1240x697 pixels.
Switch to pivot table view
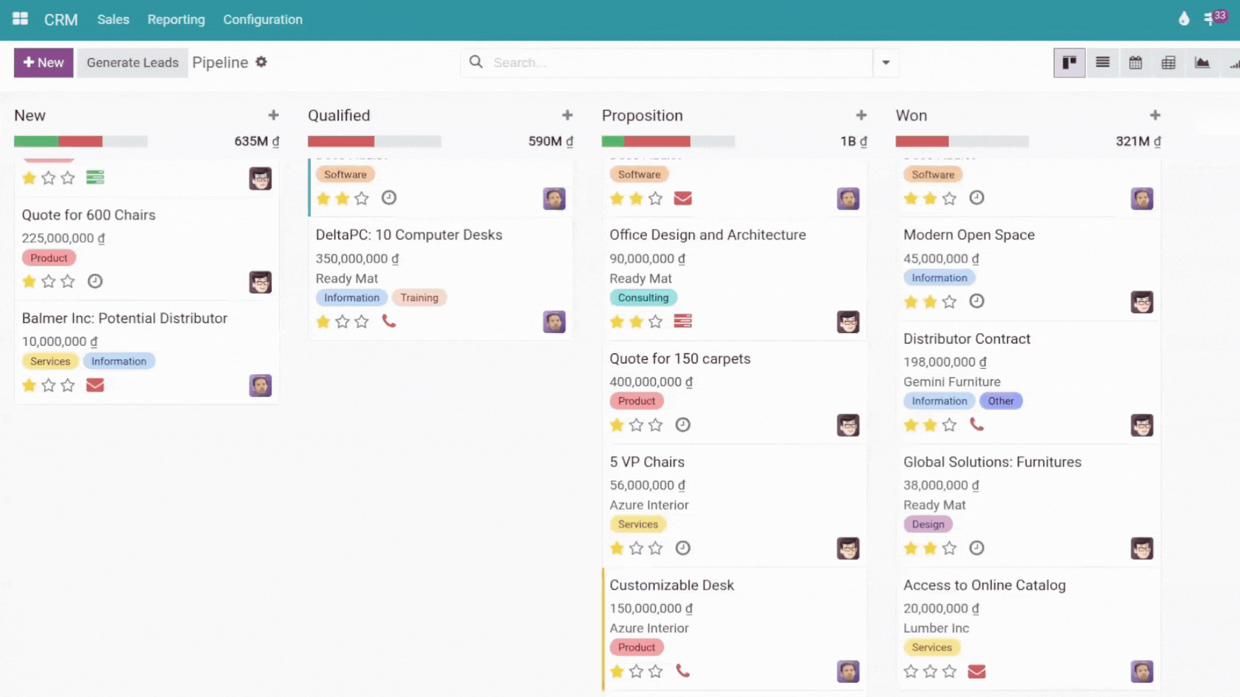click(1168, 63)
